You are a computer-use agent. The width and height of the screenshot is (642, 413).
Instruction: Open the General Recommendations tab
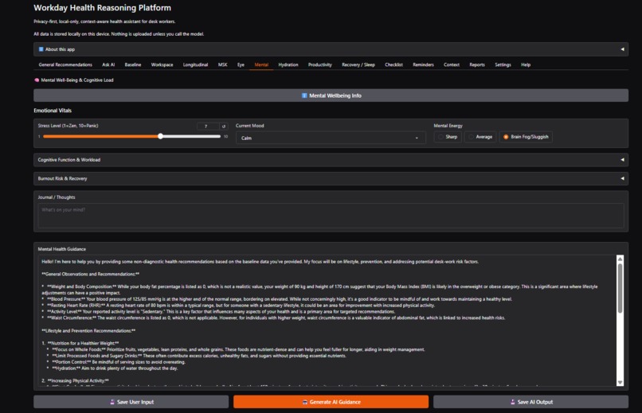[65, 64]
